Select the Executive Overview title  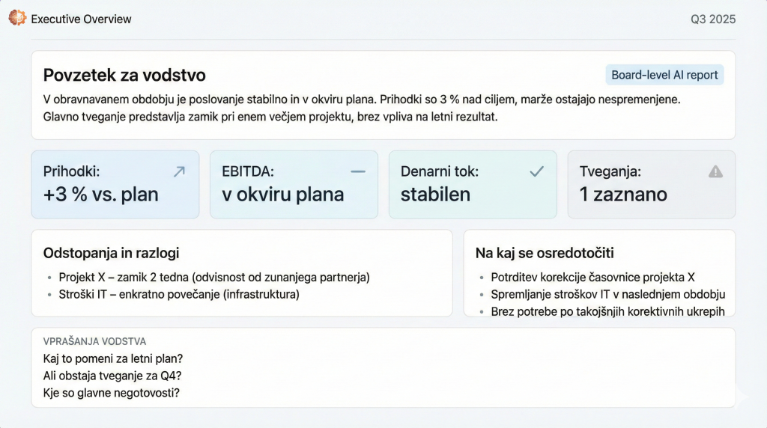point(81,19)
